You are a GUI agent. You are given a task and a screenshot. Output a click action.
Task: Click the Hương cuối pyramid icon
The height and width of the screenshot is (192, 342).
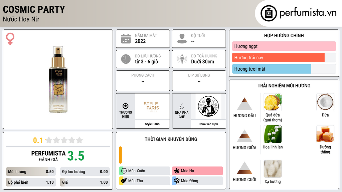tap(244, 168)
